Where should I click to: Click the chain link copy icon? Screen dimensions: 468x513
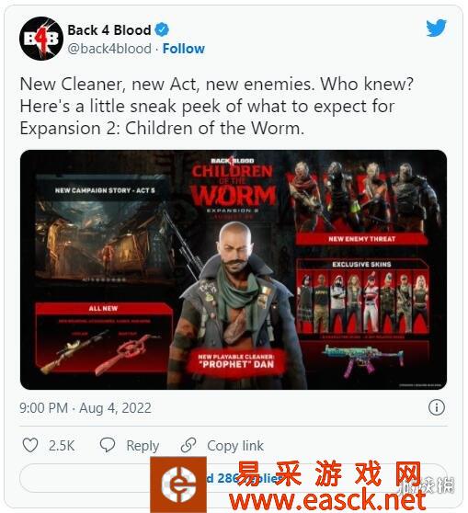point(188,445)
